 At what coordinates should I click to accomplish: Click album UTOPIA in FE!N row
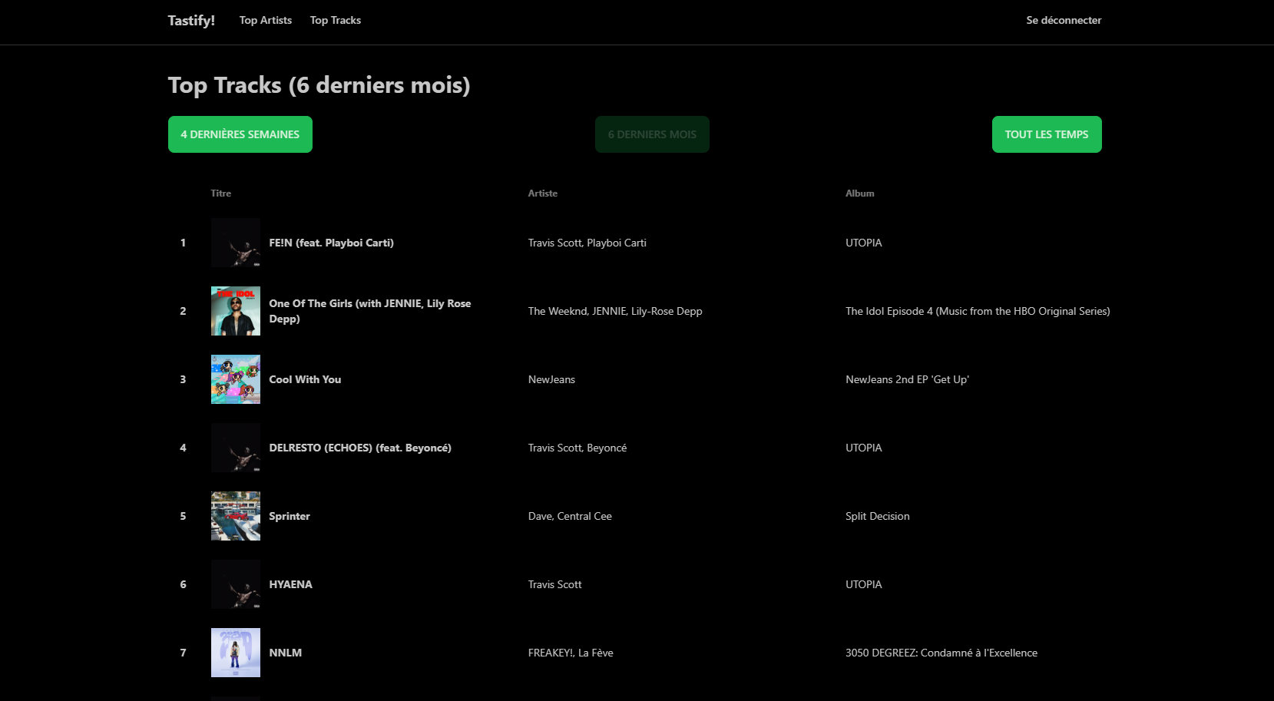pyautogui.click(x=864, y=243)
